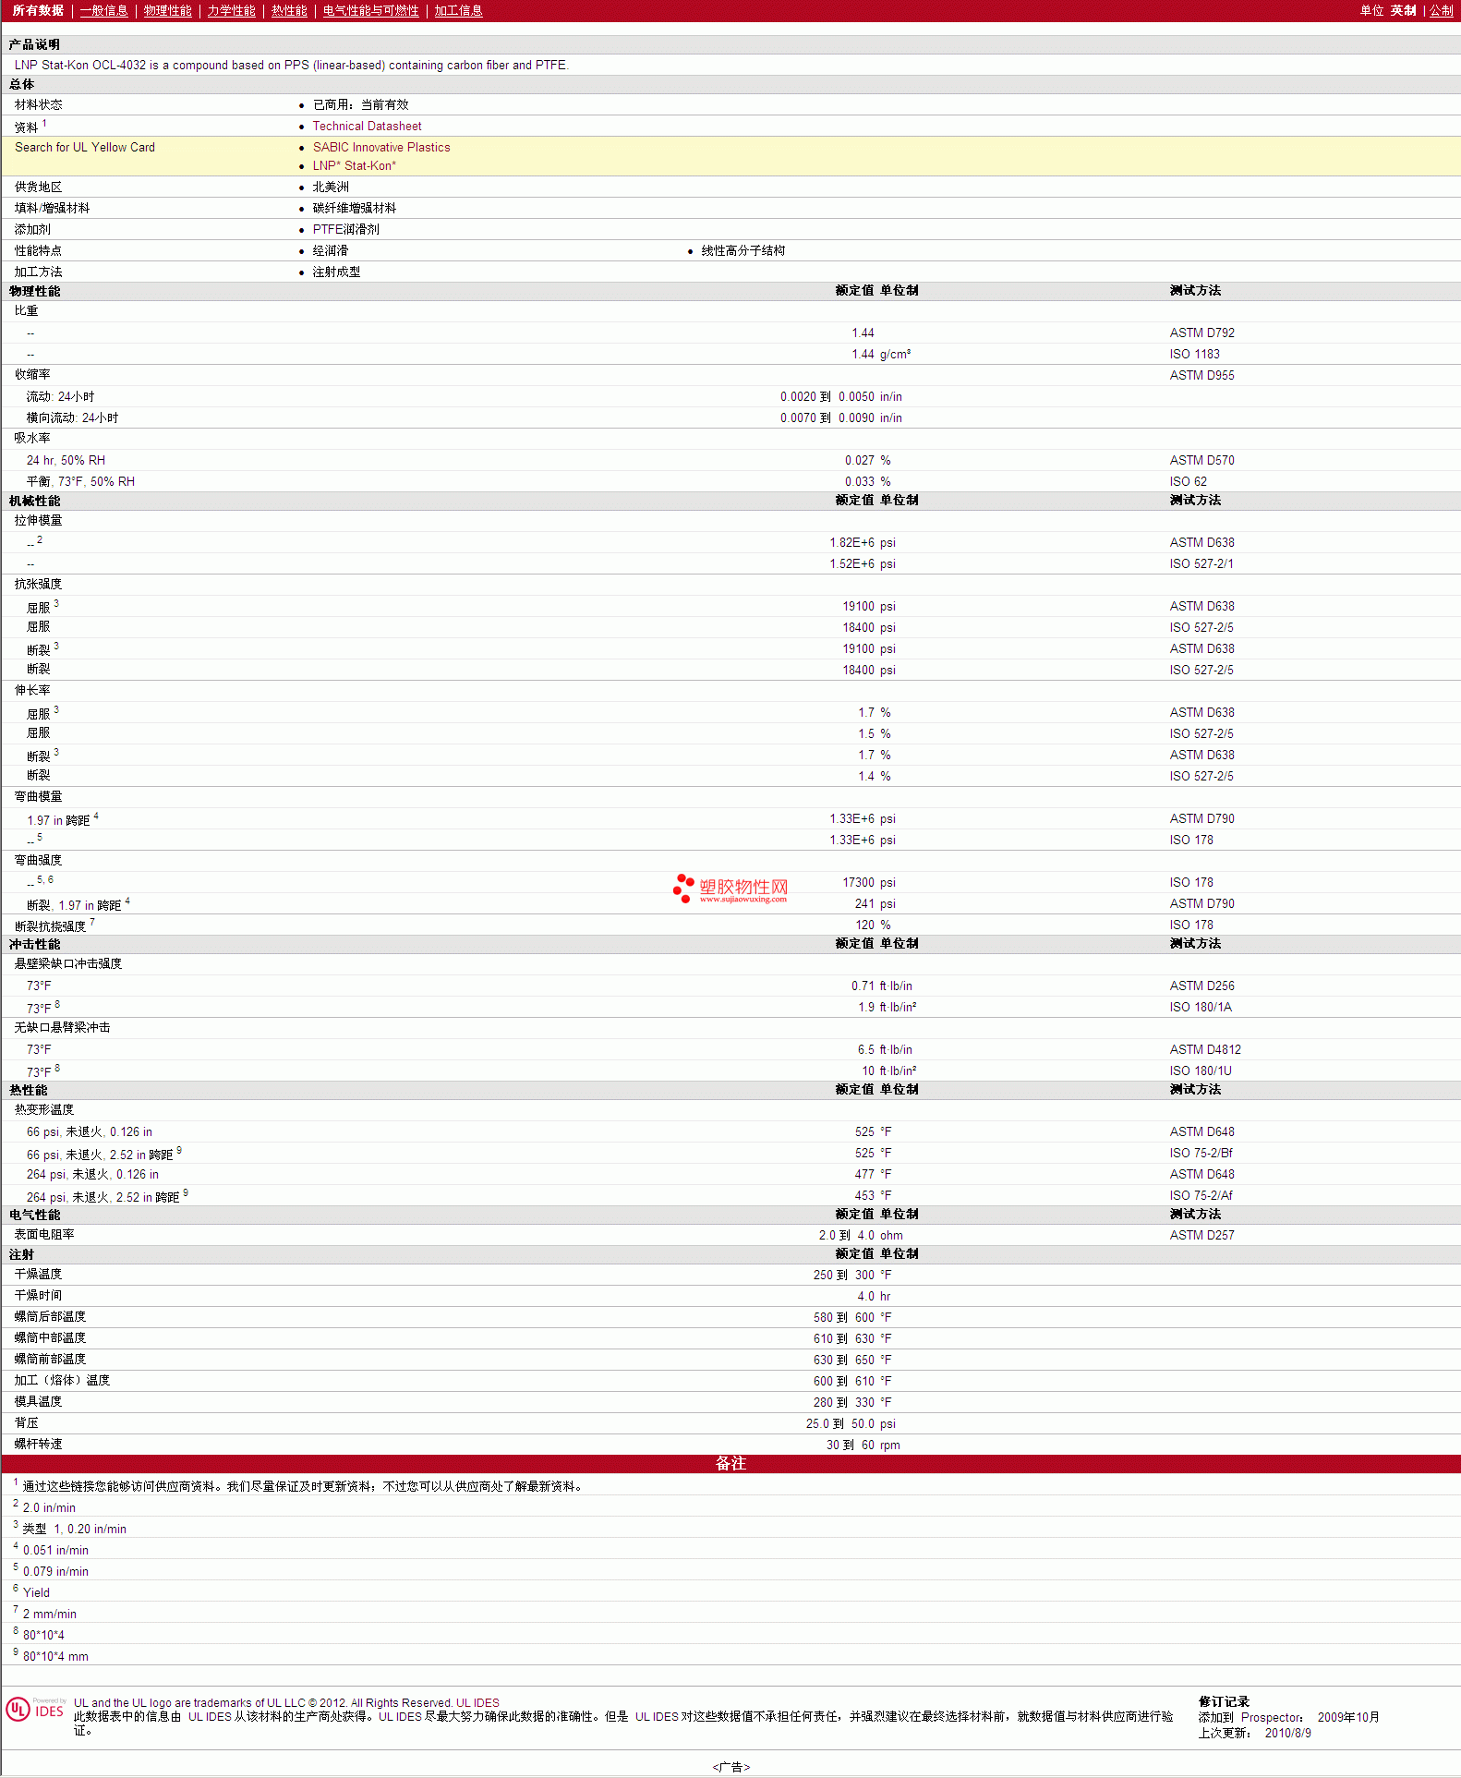This screenshot has width=1461, height=1778.
Task: Click the 干燥温度 row label
Action: (38, 1275)
